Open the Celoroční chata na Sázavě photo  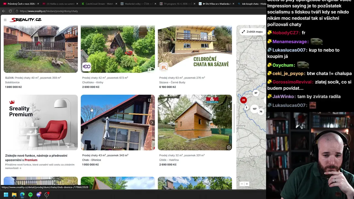pos(195,49)
